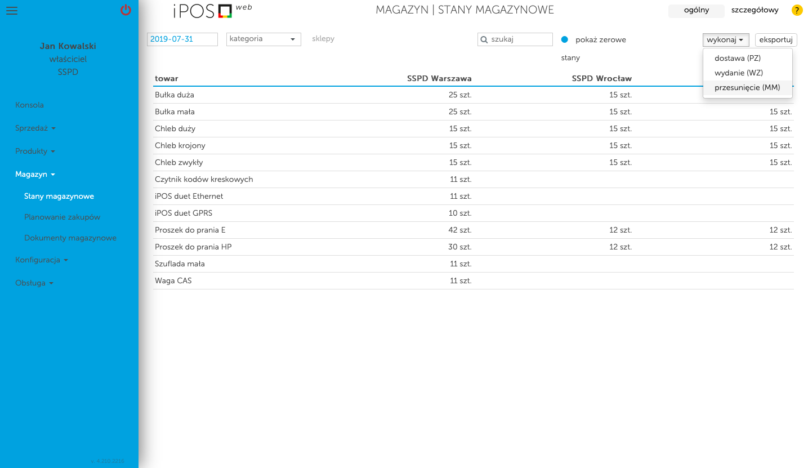
Task: Toggle the pokaż zerowe option
Action: [x=565, y=39]
